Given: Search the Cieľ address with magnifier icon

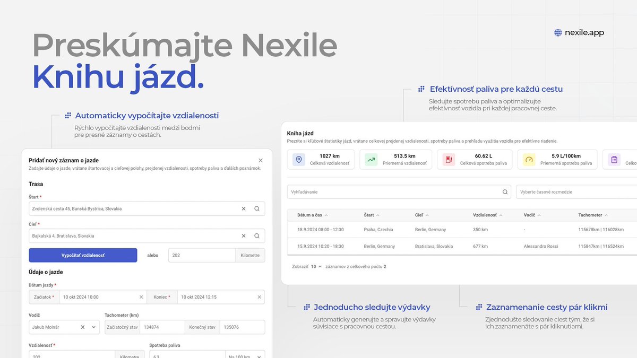Looking at the screenshot, I should point(257,235).
